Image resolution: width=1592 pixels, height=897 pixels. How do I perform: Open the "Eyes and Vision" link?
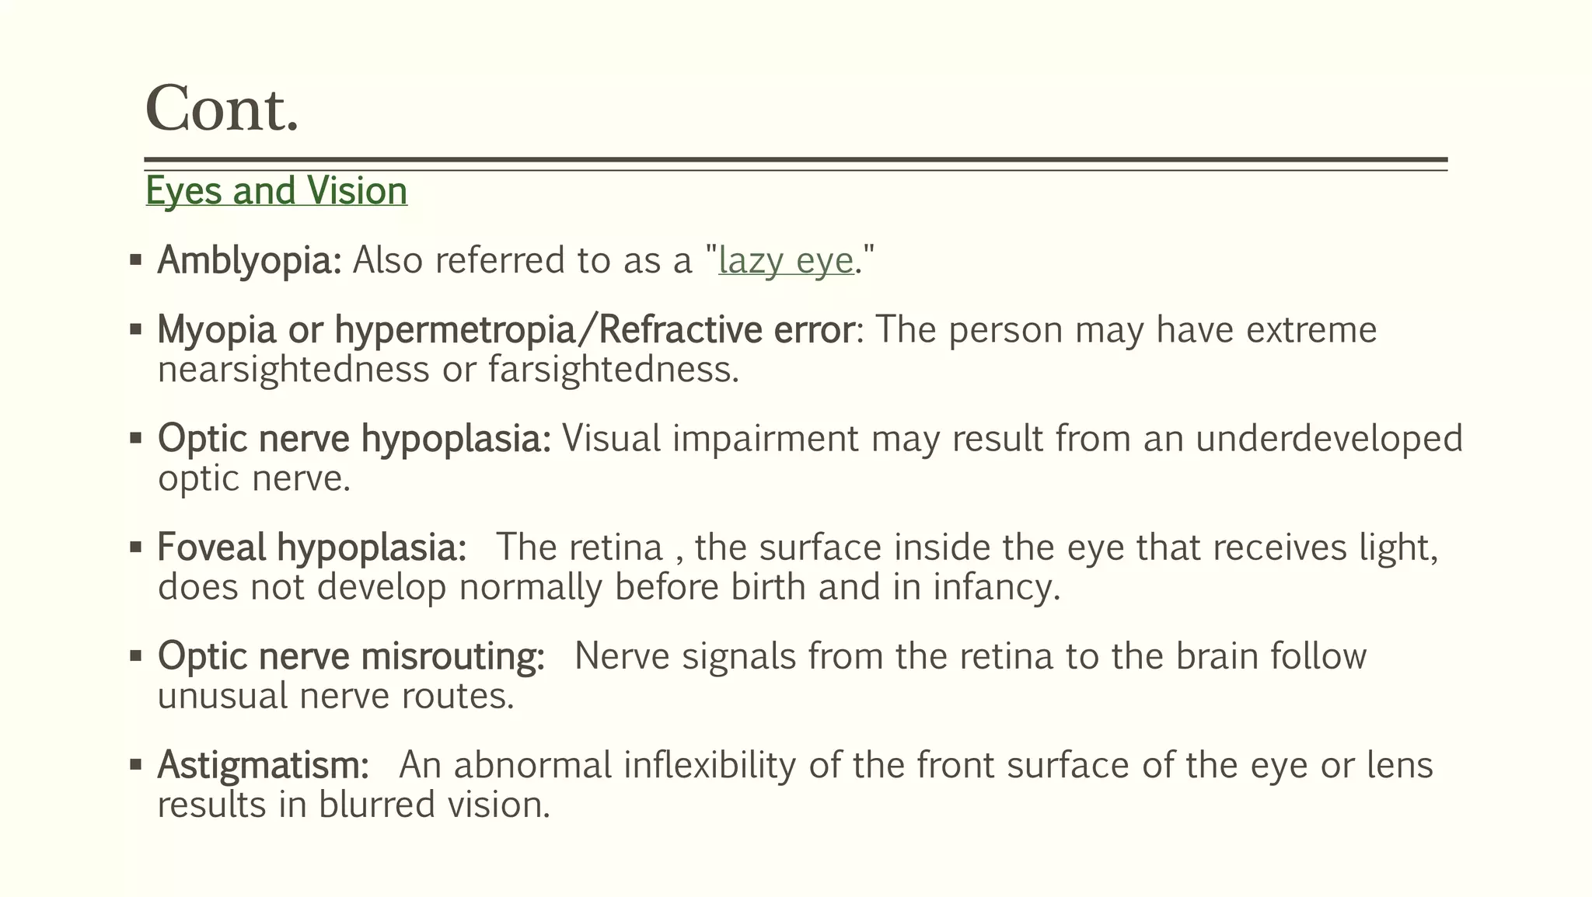point(276,191)
